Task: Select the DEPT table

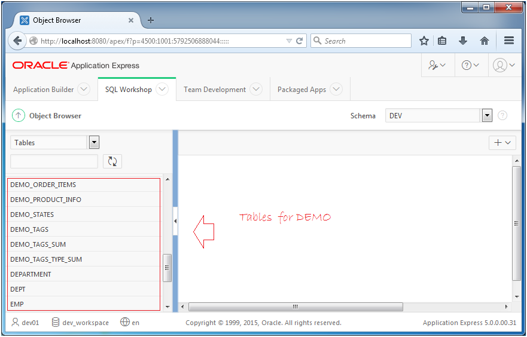Action: pos(84,289)
